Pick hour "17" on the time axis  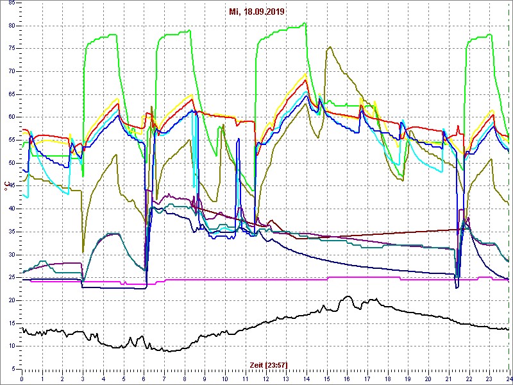[x=367, y=379]
